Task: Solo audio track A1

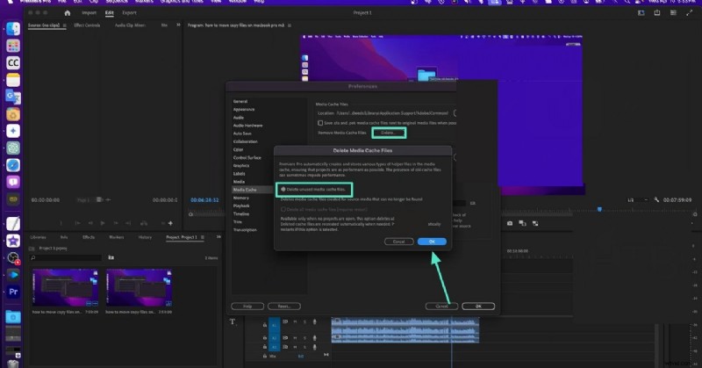Action: [x=304, y=321]
